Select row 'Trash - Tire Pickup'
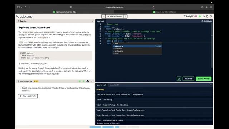The height and width of the screenshot is (129, 229). pos(154,100)
